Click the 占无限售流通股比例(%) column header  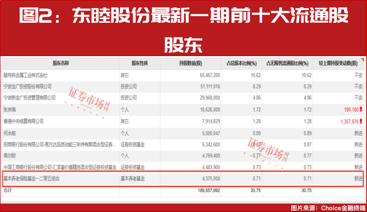[x=287, y=63]
